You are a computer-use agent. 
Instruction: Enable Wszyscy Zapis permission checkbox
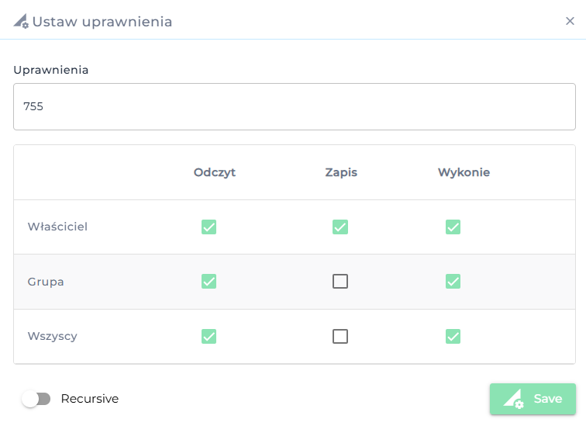340,336
